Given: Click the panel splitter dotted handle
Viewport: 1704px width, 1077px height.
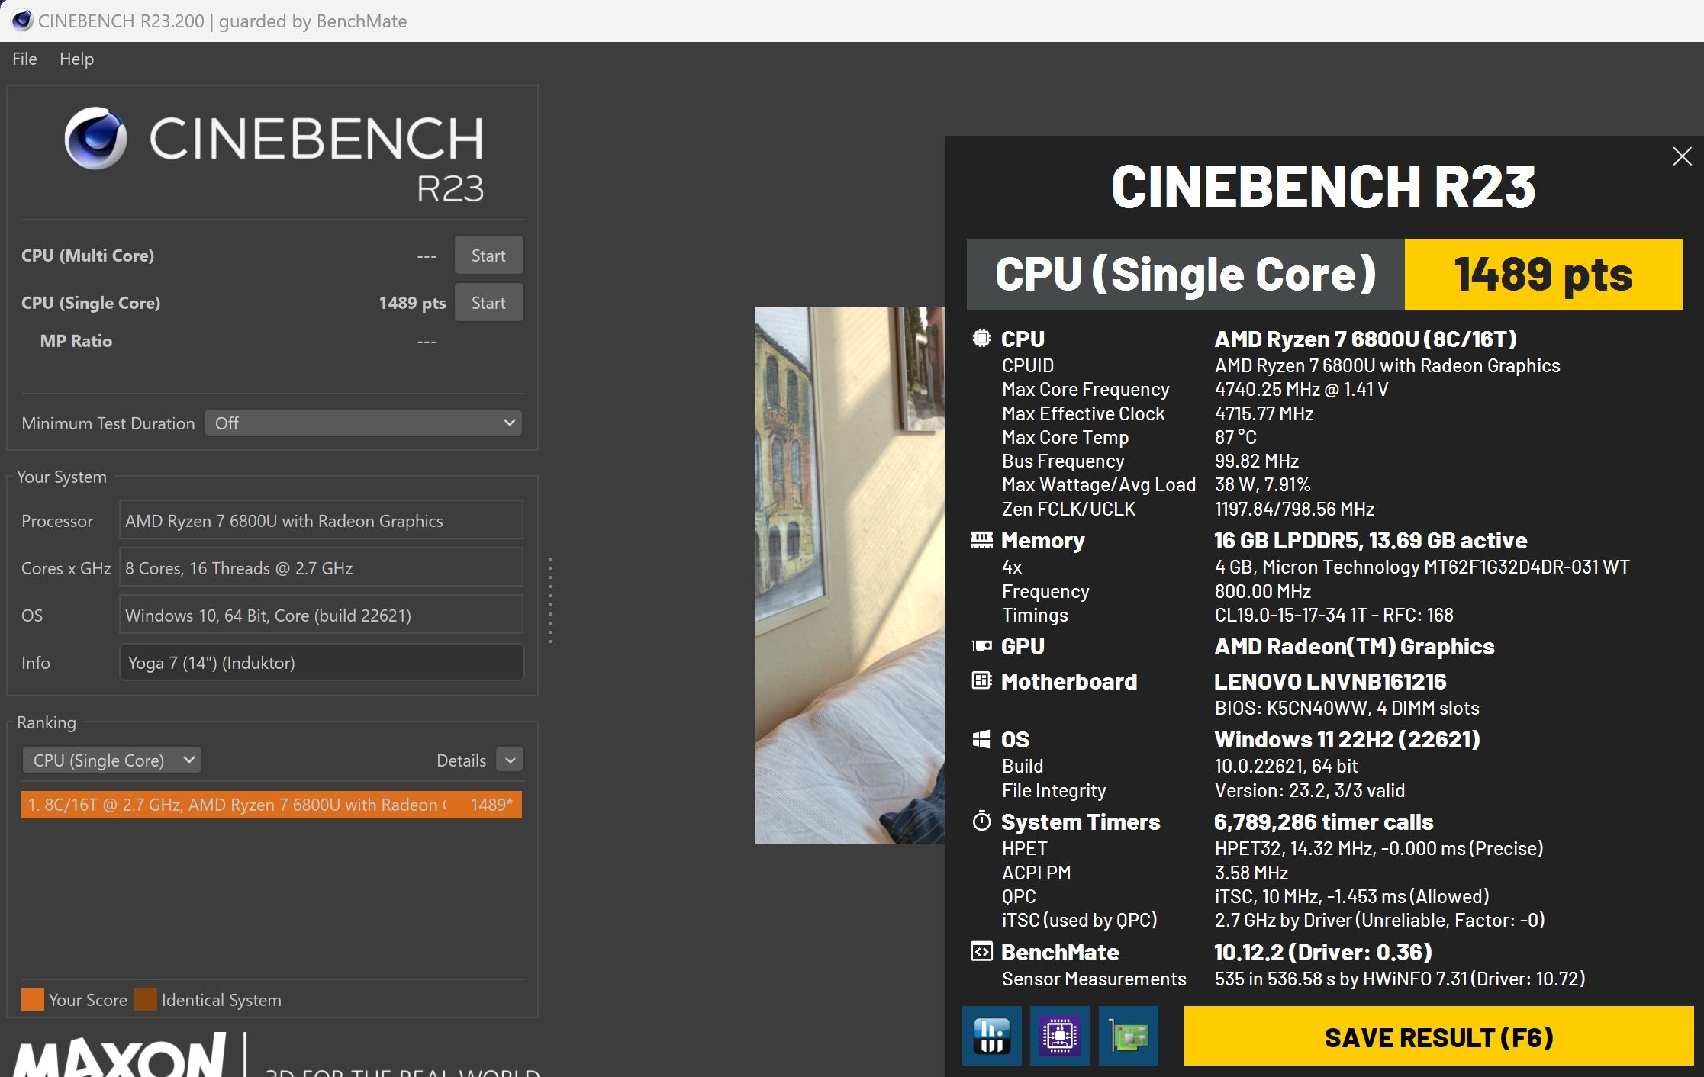Looking at the screenshot, I should [x=551, y=600].
